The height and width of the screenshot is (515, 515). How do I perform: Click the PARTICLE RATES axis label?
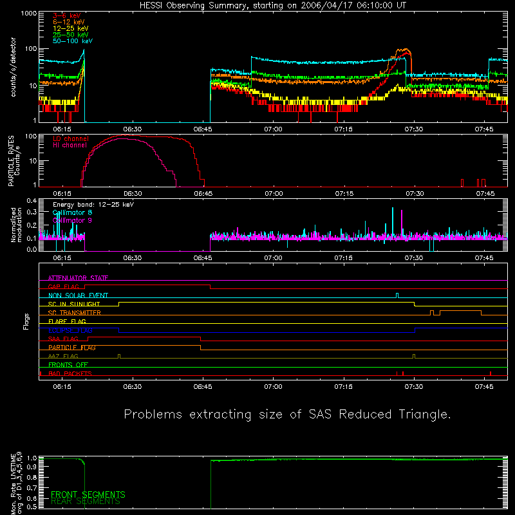click(14, 161)
